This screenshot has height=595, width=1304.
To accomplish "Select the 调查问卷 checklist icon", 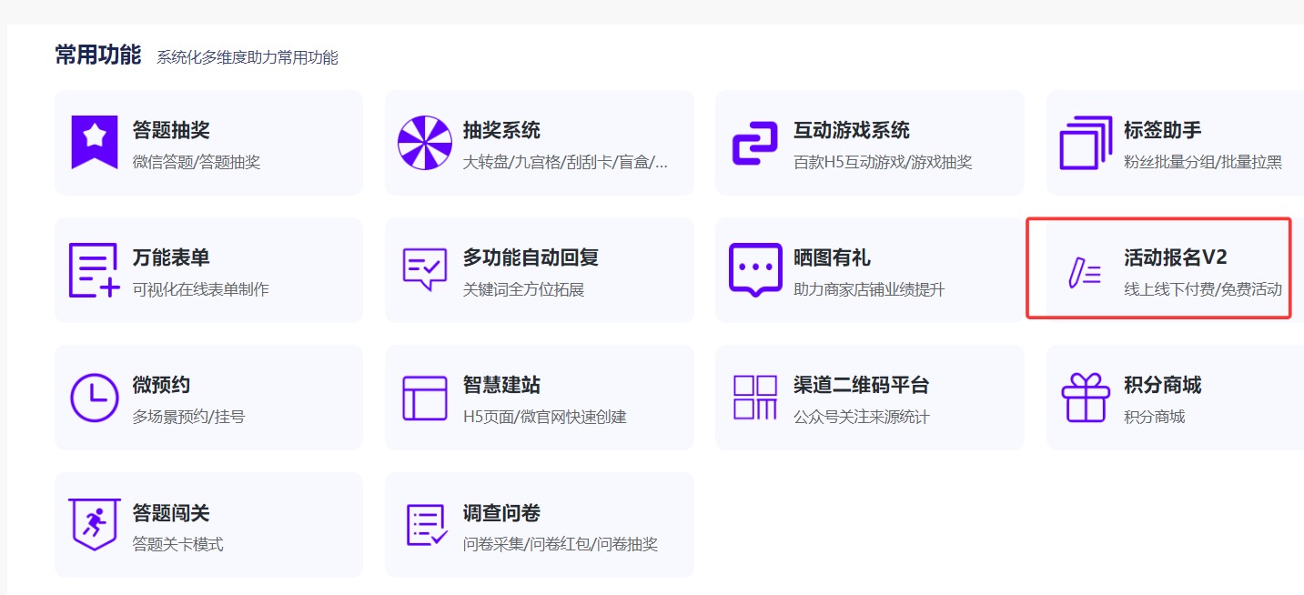I will tap(425, 525).
